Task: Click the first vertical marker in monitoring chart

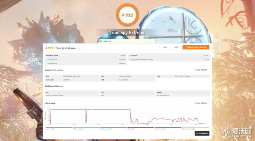Action: (50, 116)
